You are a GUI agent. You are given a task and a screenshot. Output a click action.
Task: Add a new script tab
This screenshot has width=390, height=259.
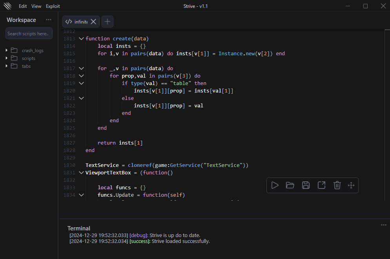pyautogui.click(x=108, y=22)
